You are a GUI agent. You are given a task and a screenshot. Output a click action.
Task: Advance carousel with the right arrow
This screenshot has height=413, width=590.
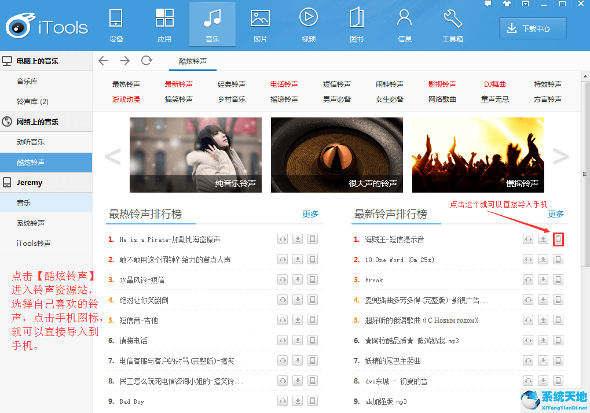click(x=560, y=155)
